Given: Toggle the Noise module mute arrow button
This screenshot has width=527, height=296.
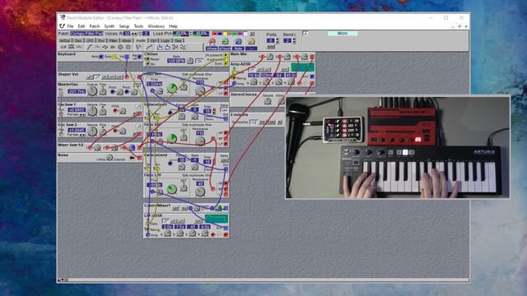Looking at the screenshot, I should [133, 157].
